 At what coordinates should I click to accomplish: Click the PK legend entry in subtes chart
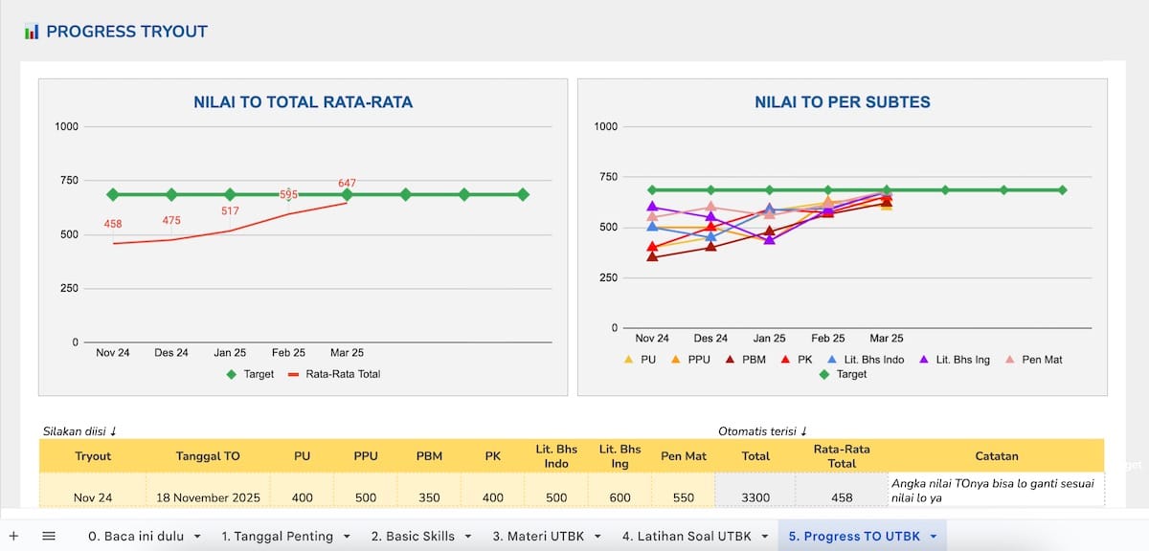point(797,360)
